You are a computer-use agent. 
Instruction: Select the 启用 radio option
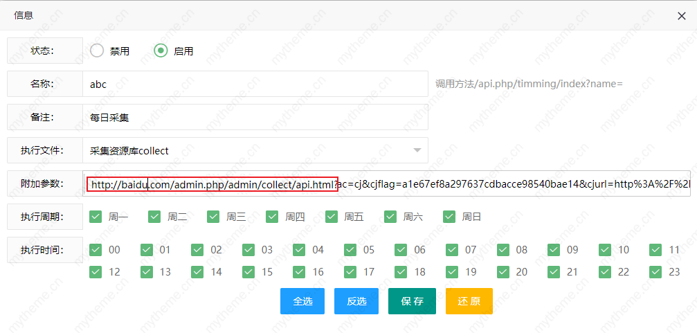(x=161, y=51)
